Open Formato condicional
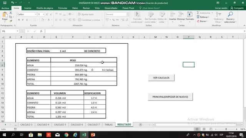246x138 pixels. point(137,17)
